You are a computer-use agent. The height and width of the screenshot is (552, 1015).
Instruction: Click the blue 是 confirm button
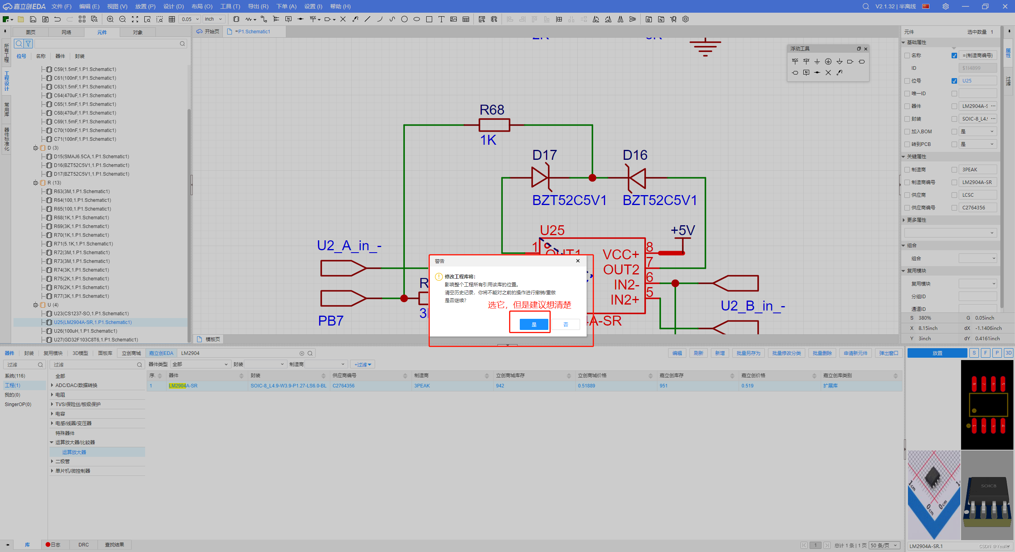tap(534, 324)
